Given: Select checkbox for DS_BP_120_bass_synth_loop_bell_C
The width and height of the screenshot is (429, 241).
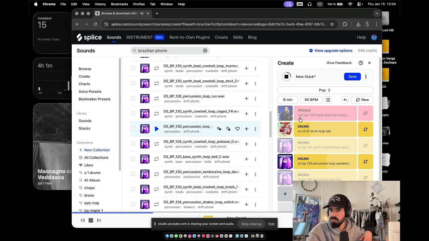Looking at the screenshot, I should (133, 159).
